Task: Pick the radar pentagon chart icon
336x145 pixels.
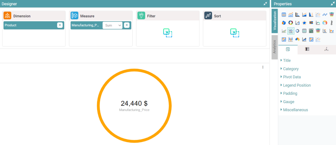Action: (x=304, y=23)
